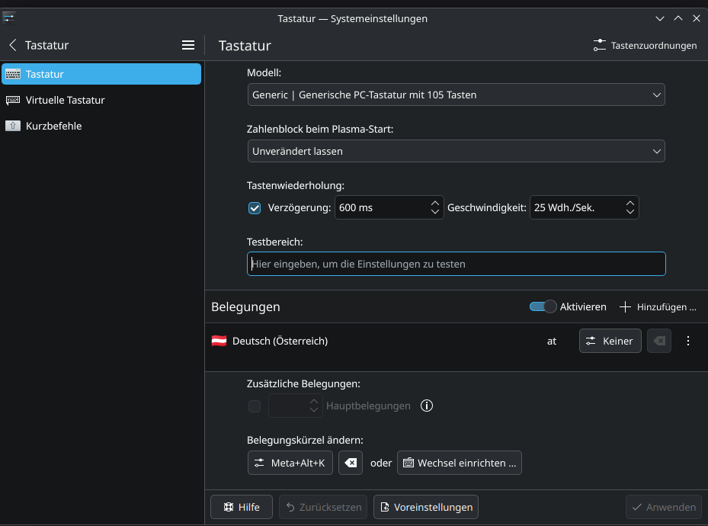
Task: Open the Zahlenblock beim Plasma-Start dropdown
Action: coord(456,151)
